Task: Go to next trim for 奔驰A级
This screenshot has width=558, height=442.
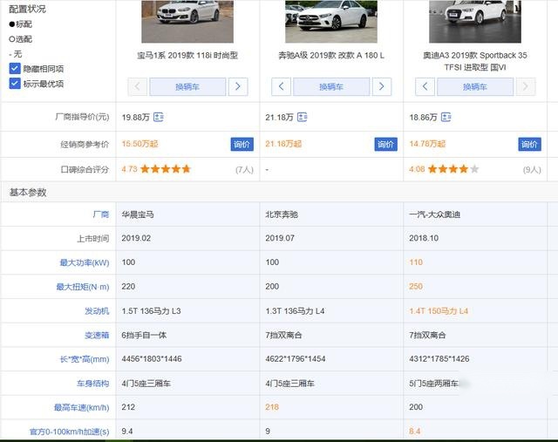Action: tap(382, 86)
